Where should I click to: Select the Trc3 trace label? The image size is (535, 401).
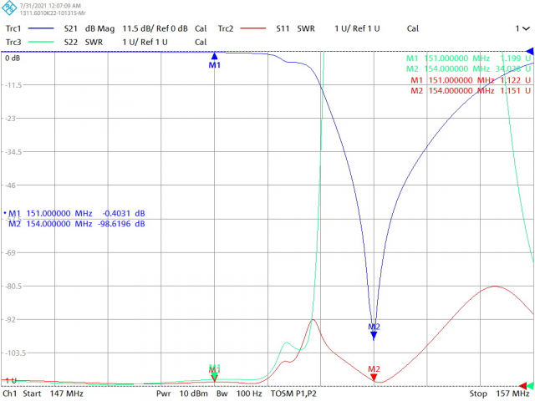coord(13,42)
